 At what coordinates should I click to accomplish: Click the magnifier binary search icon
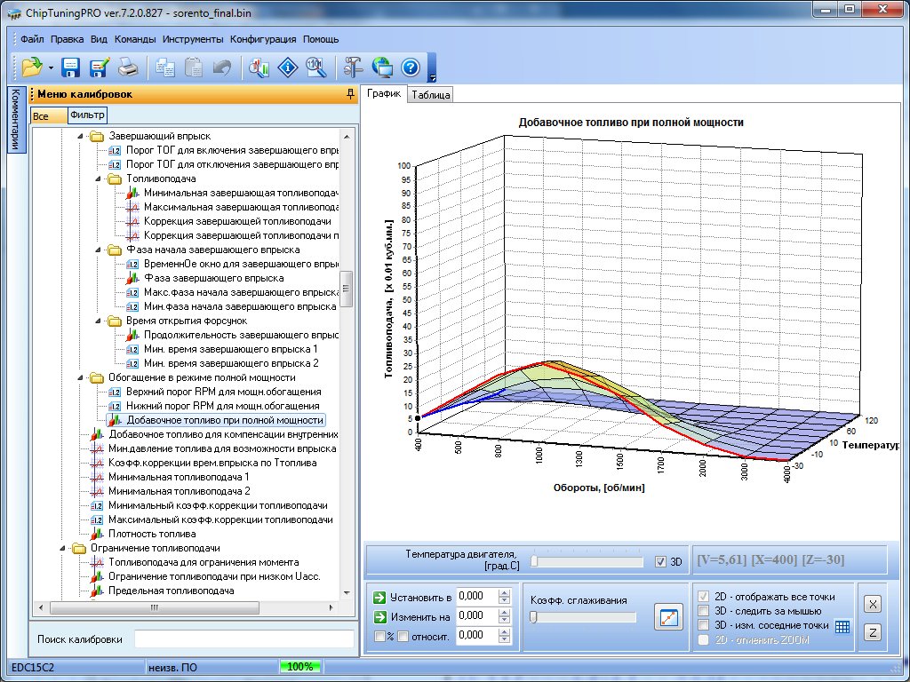click(315, 67)
